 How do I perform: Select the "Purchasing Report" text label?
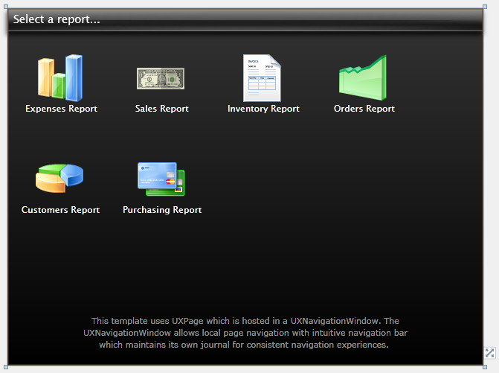coord(162,210)
